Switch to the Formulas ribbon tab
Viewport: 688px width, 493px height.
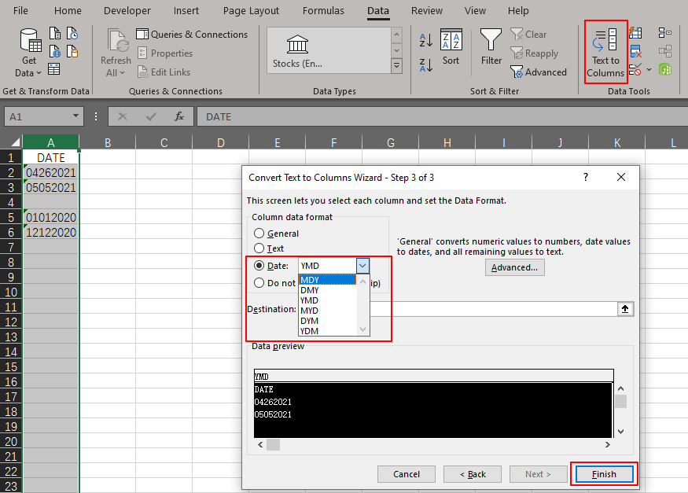(x=323, y=10)
